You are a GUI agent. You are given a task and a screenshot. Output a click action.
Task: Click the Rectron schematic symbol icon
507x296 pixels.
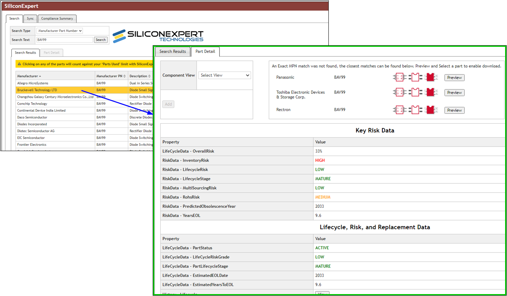[x=400, y=110]
